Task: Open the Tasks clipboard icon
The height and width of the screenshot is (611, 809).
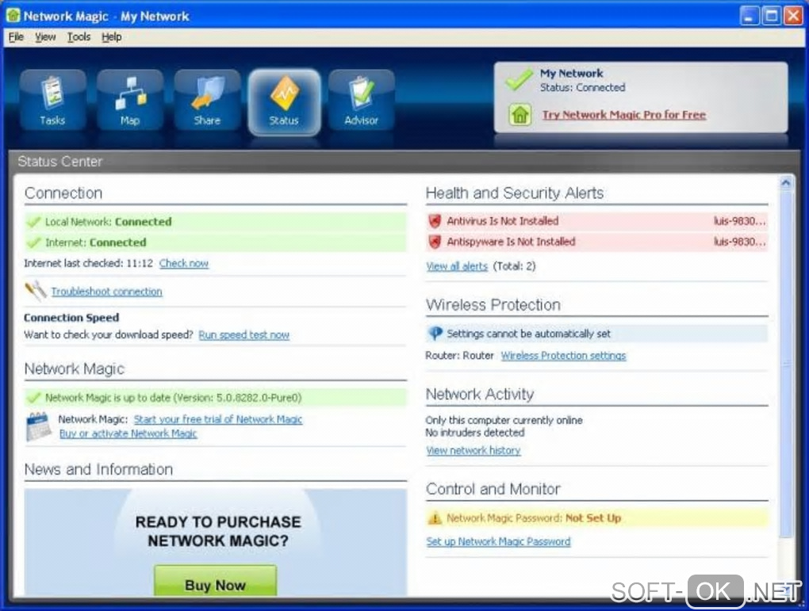Action: 52,101
